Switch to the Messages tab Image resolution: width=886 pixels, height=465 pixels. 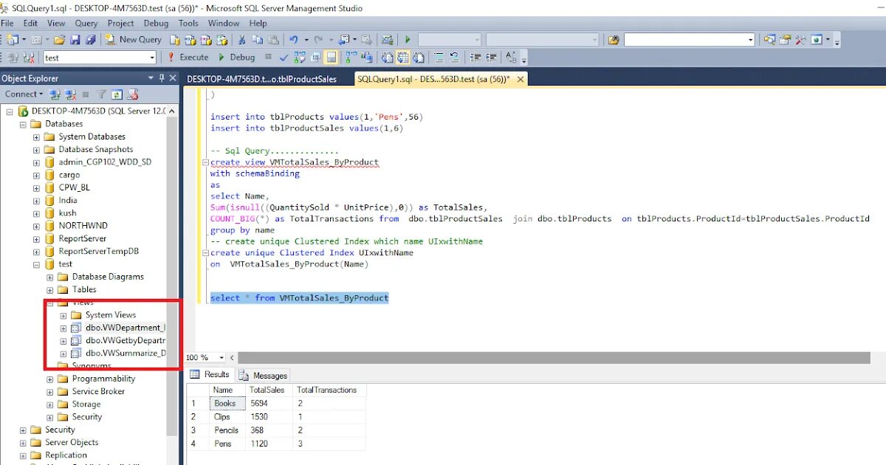265,376
